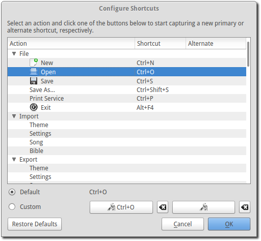
Task: Select the Exit action row
Action: click(x=127, y=107)
